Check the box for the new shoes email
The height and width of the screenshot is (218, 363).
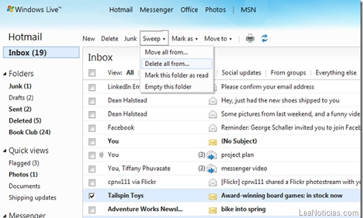[92, 101]
